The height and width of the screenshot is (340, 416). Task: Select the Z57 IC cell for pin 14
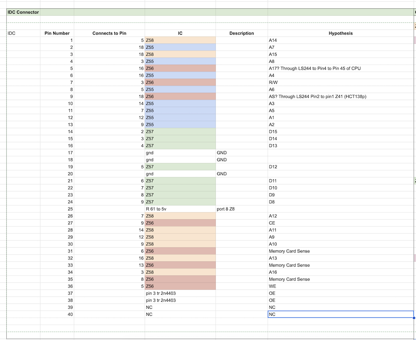[180, 132]
